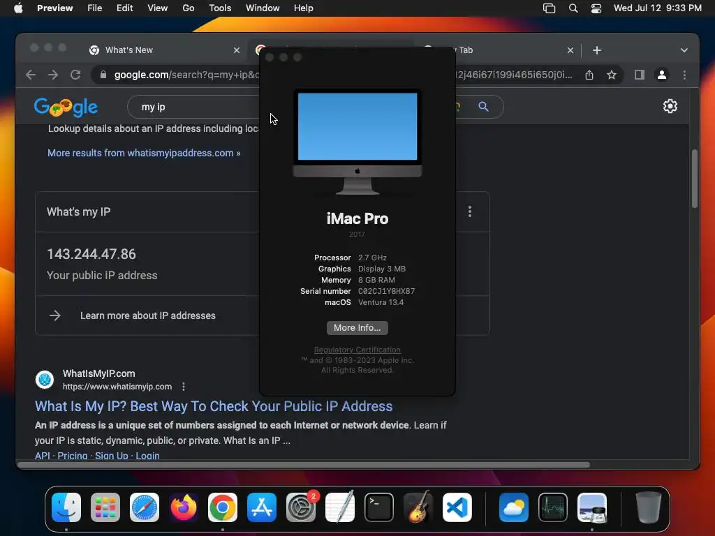Viewport: 715px width, 536px height.
Task: Click the WhatIsMyIP.com site favicon
Action: (x=45, y=379)
